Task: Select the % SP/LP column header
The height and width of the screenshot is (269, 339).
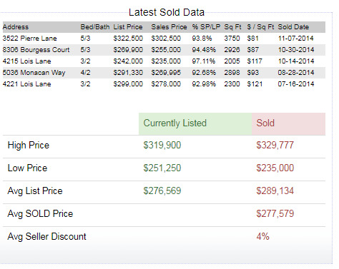Action: point(206,27)
